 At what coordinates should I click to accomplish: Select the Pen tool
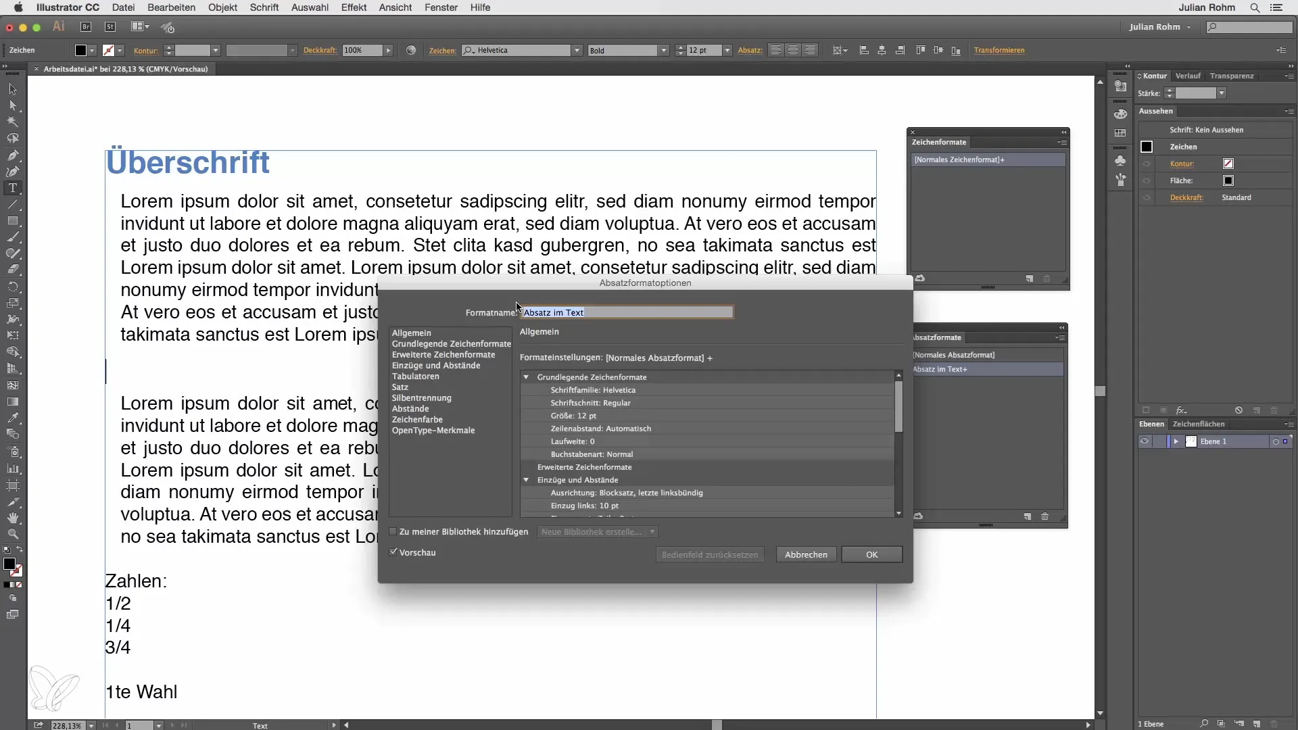pos(13,155)
